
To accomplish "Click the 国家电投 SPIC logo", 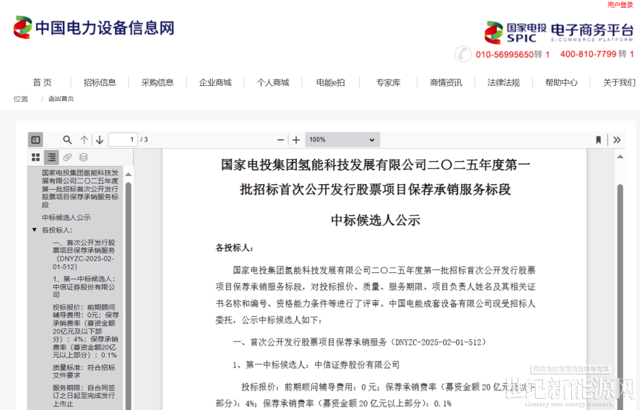I will pos(516,32).
